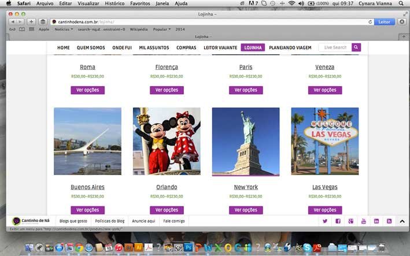Click the stacked layers toolbar icon
This screenshot has width=410, height=256.
(43, 22)
